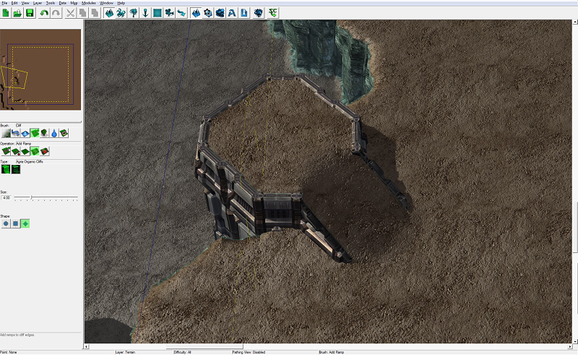Viewport: 578px width, 355px height.
Task: Open a map with the folder icon
Action: [17, 13]
